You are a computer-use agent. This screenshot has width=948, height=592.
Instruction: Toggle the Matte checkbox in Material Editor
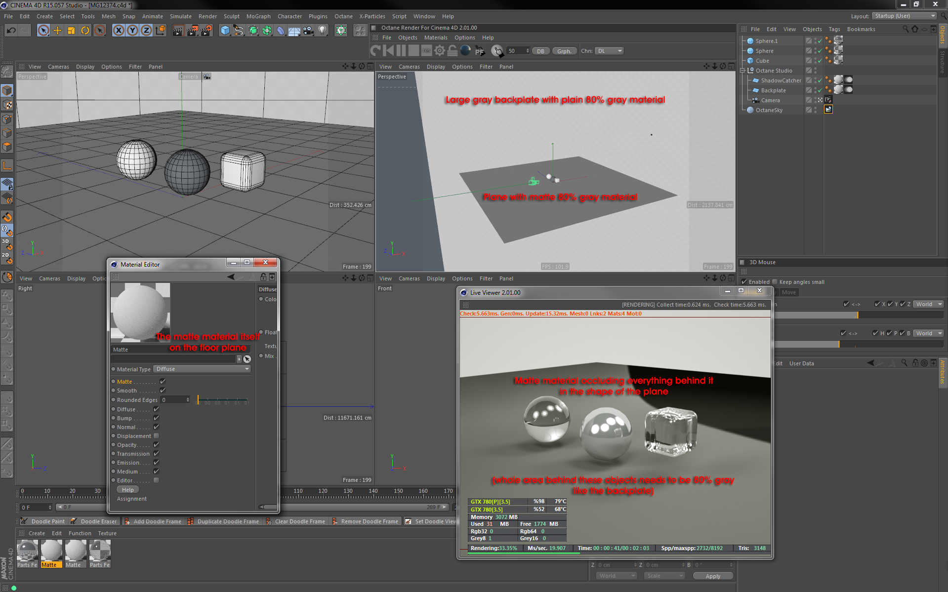(x=163, y=381)
